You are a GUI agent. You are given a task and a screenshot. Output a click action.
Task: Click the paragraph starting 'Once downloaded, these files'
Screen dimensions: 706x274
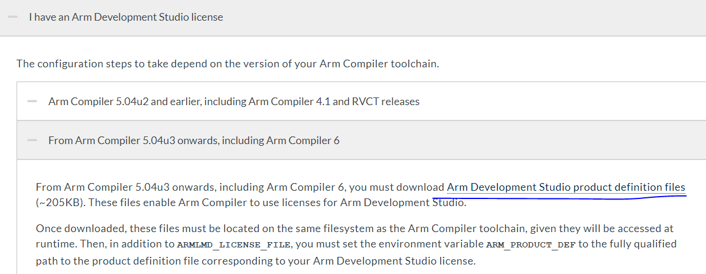click(x=356, y=244)
